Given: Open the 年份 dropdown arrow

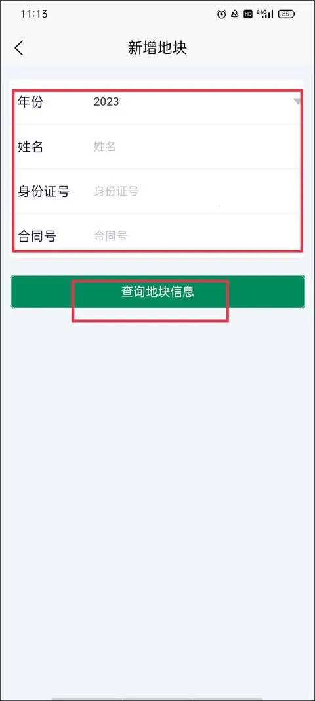Looking at the screenshot, I should point(297,102).
